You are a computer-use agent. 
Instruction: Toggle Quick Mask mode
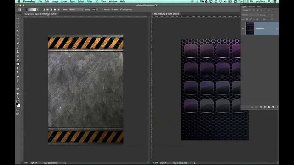point(17,110)
